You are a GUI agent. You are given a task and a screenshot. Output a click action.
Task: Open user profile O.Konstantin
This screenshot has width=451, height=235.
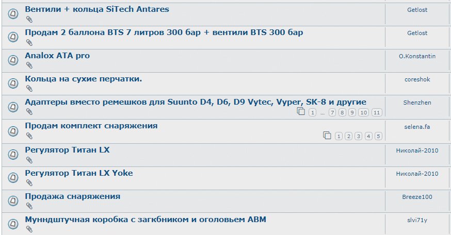417,56
